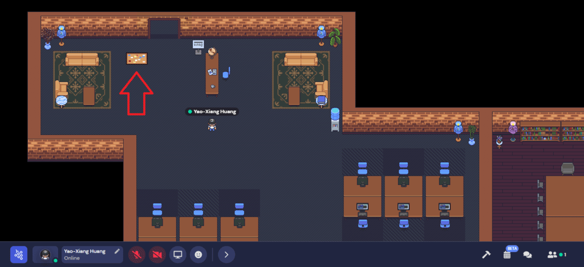Image resolution: width=584 pixels, height=267 pixels.
Task: Click the globe on the long table
Action: 212,52
